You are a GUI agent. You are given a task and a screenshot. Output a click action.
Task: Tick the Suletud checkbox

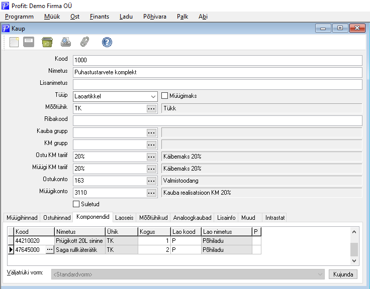click(x=76, y=204)
